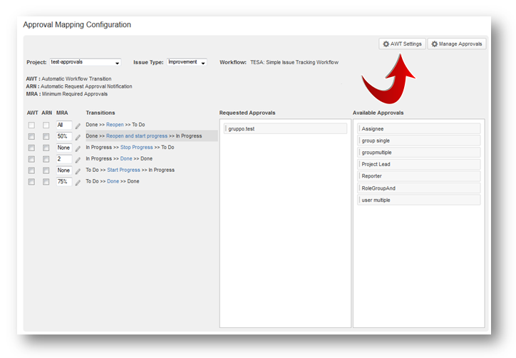The image size is (516, 358).
Task: Click the gruppo.test requested approval
Action: coord(285,129)
